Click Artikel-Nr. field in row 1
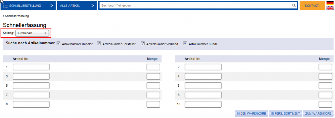Screen dimensions: 335x118 point(31,67)
